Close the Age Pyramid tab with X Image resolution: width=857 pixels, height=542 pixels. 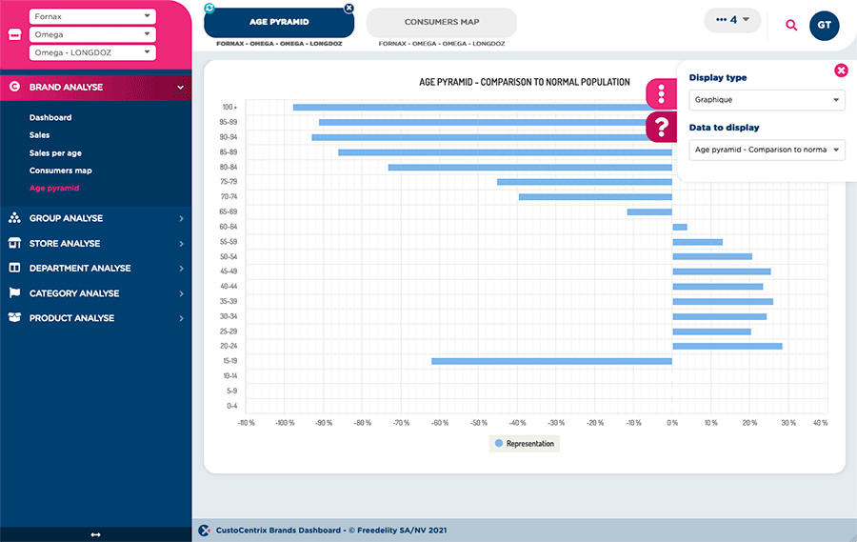(349, 8)
